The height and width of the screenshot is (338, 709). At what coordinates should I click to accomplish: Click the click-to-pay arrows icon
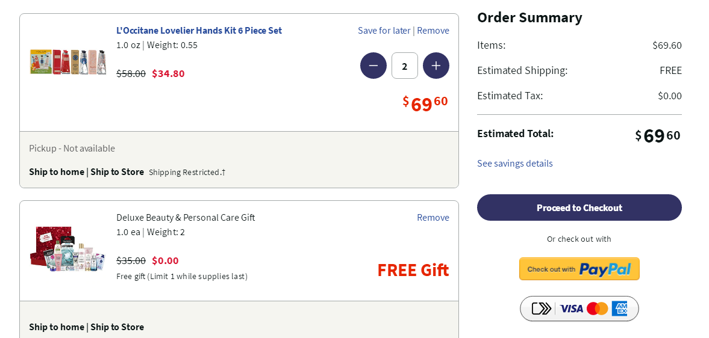tap(542, 309)
